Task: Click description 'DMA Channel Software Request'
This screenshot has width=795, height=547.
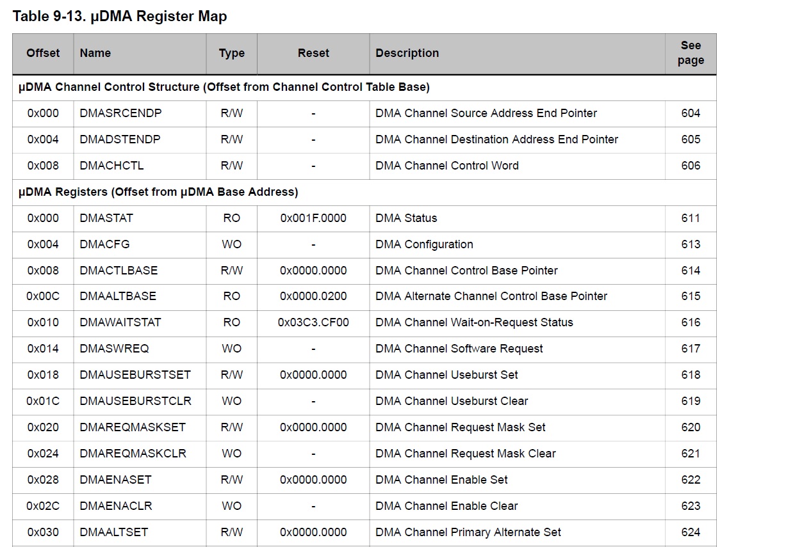Action: click(x=459, y=349)
